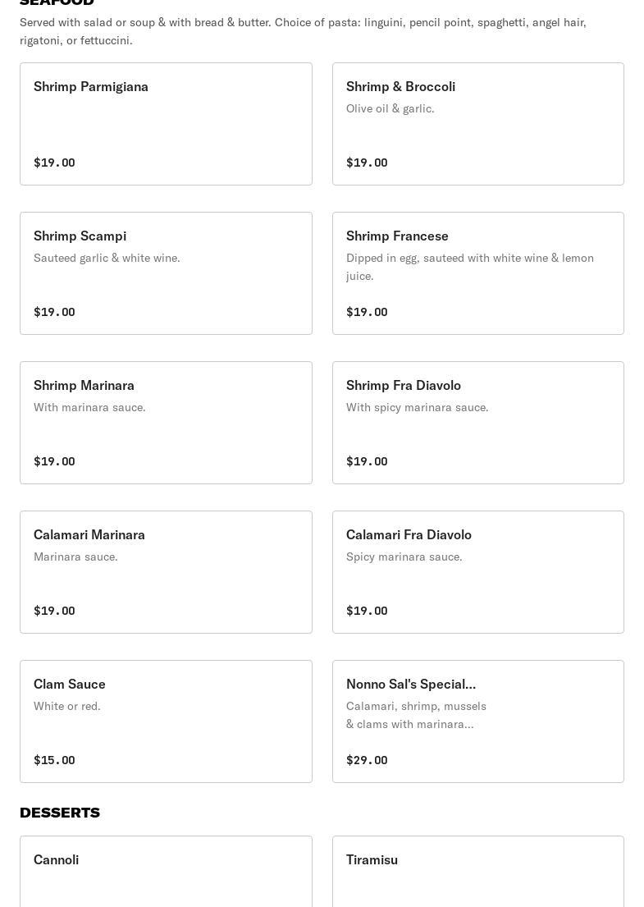This screenshot has height=907, width=644.
Task: Click 'Olive oil & garlic' description text
Action: coord(391,108)
